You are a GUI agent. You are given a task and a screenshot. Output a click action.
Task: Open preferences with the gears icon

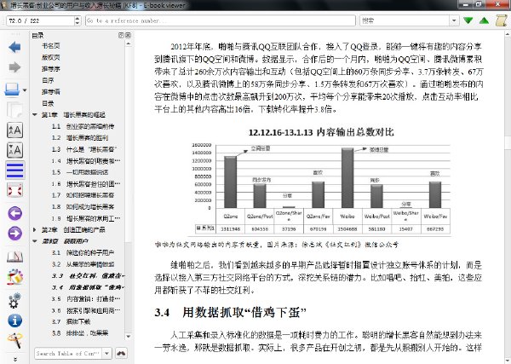click(x=14, y=300)
